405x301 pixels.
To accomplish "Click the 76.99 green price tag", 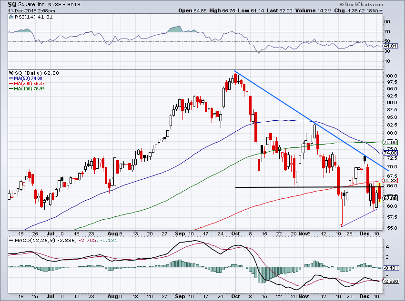I will pyautogui.click(x=390, y=143).
